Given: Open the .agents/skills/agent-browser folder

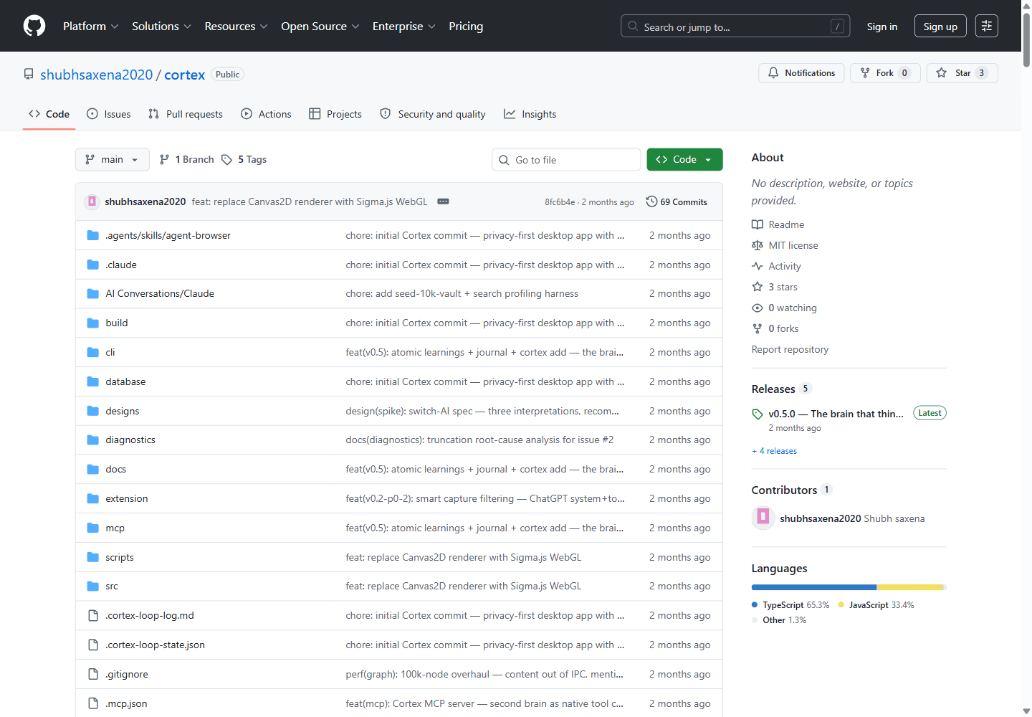Looking at the screenshot, I should (x=168, y=235).
